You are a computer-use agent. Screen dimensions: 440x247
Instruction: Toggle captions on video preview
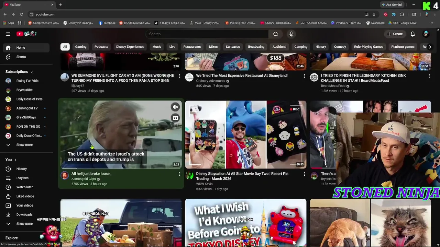point(175,118)
